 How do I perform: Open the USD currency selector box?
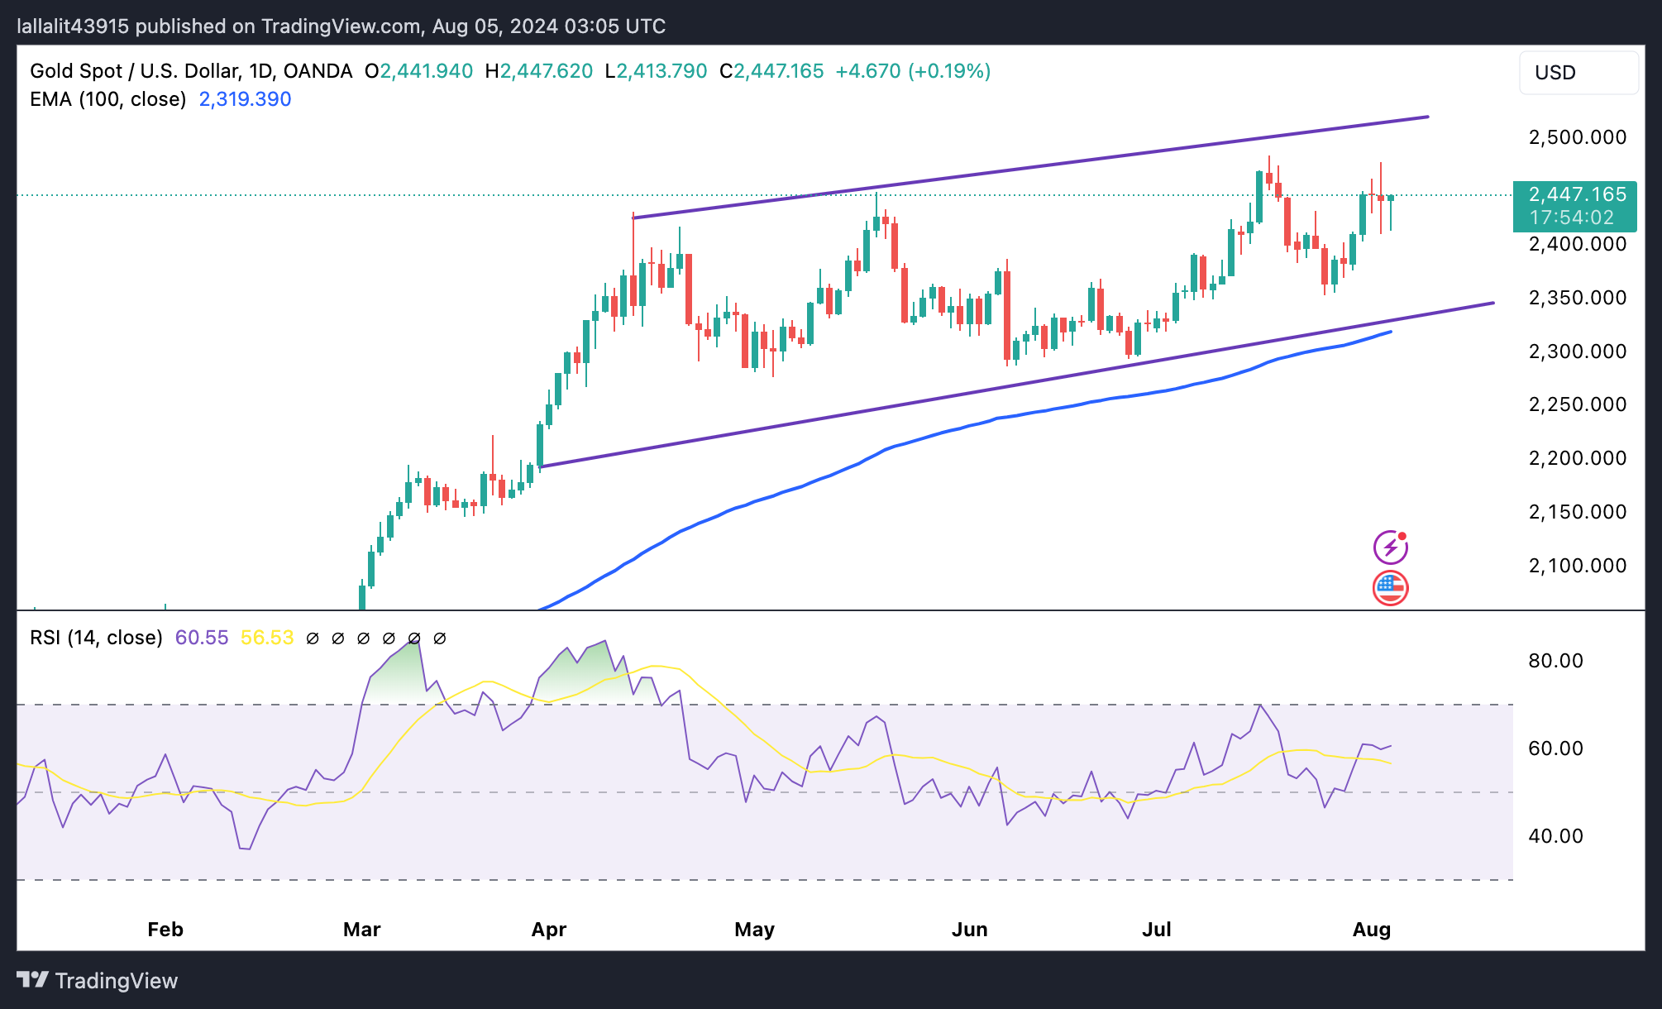pos(1578,73)
